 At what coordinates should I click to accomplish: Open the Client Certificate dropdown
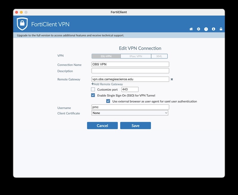point(130,113)
